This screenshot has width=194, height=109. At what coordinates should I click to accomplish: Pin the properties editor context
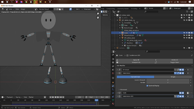pos(192,55)
